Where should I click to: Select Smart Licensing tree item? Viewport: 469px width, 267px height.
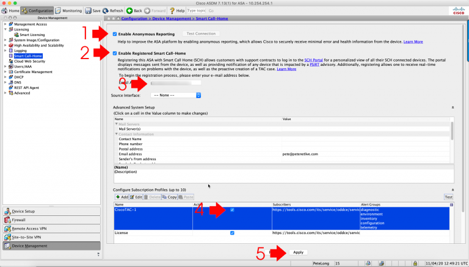pos(32,35)
